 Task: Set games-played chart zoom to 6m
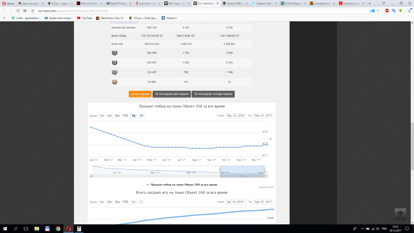point(117,202)
